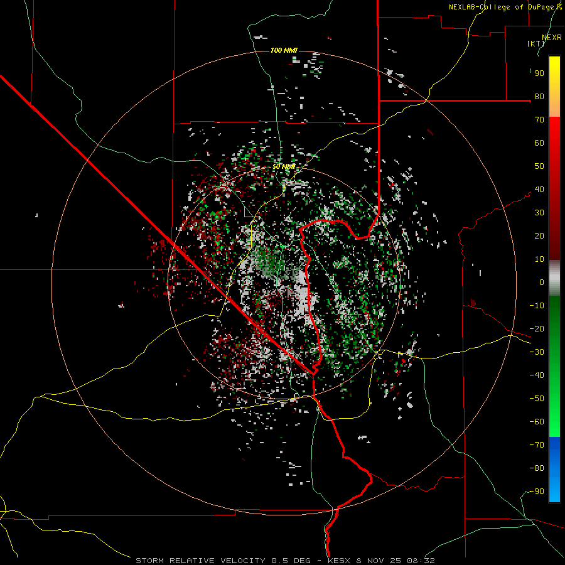Click the -80 value on velocity scale
The height and width of the screenshot is (565, 565).
pyautogui.click(x=537, y=468)
